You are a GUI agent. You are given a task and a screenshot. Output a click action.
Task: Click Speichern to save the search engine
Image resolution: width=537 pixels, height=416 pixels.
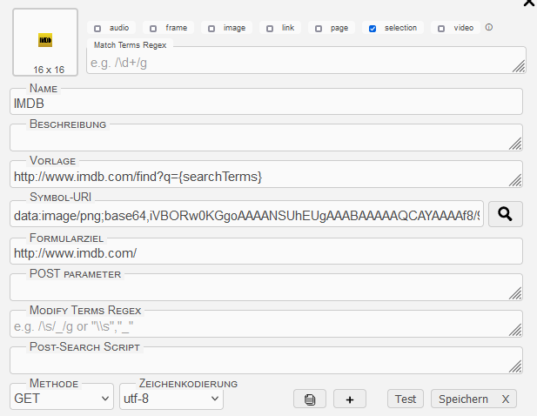tap(463, 399)
